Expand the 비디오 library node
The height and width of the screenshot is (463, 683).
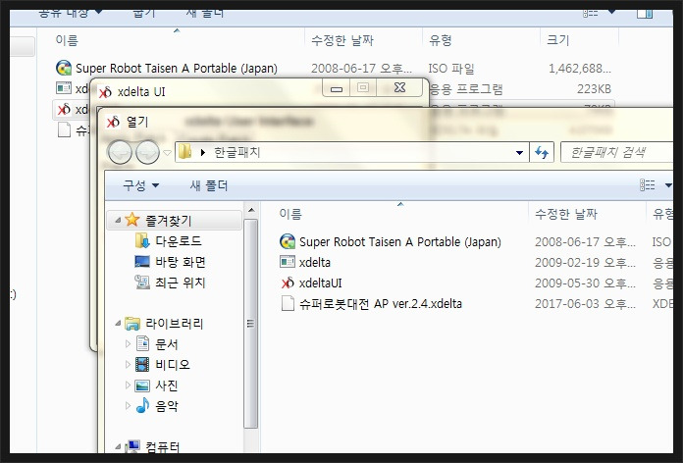(128, 365)
